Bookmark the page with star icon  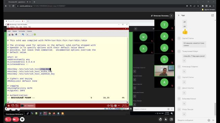[x=198, y=6]
